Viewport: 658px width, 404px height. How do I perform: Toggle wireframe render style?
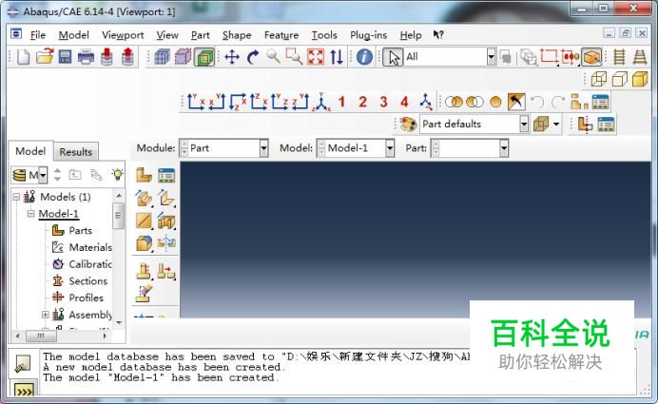pyautogui.click(x=599, y=79)
